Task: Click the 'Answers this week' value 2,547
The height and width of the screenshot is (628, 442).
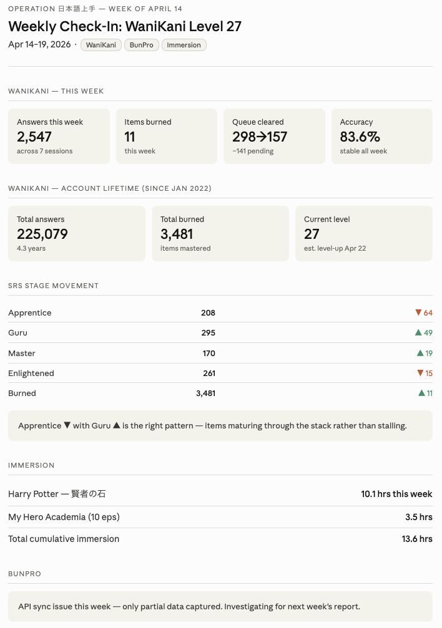Action: pyautogui.click(x=34, y=137)
